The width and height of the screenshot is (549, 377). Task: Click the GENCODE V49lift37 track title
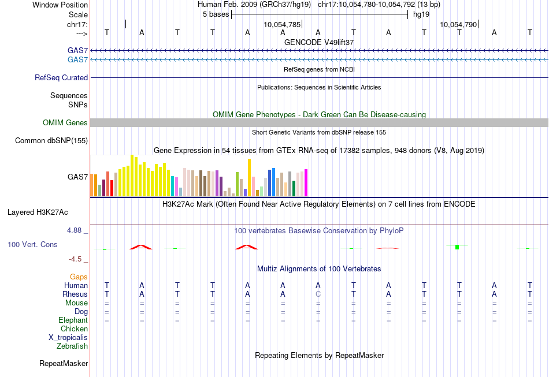[319, 42]
